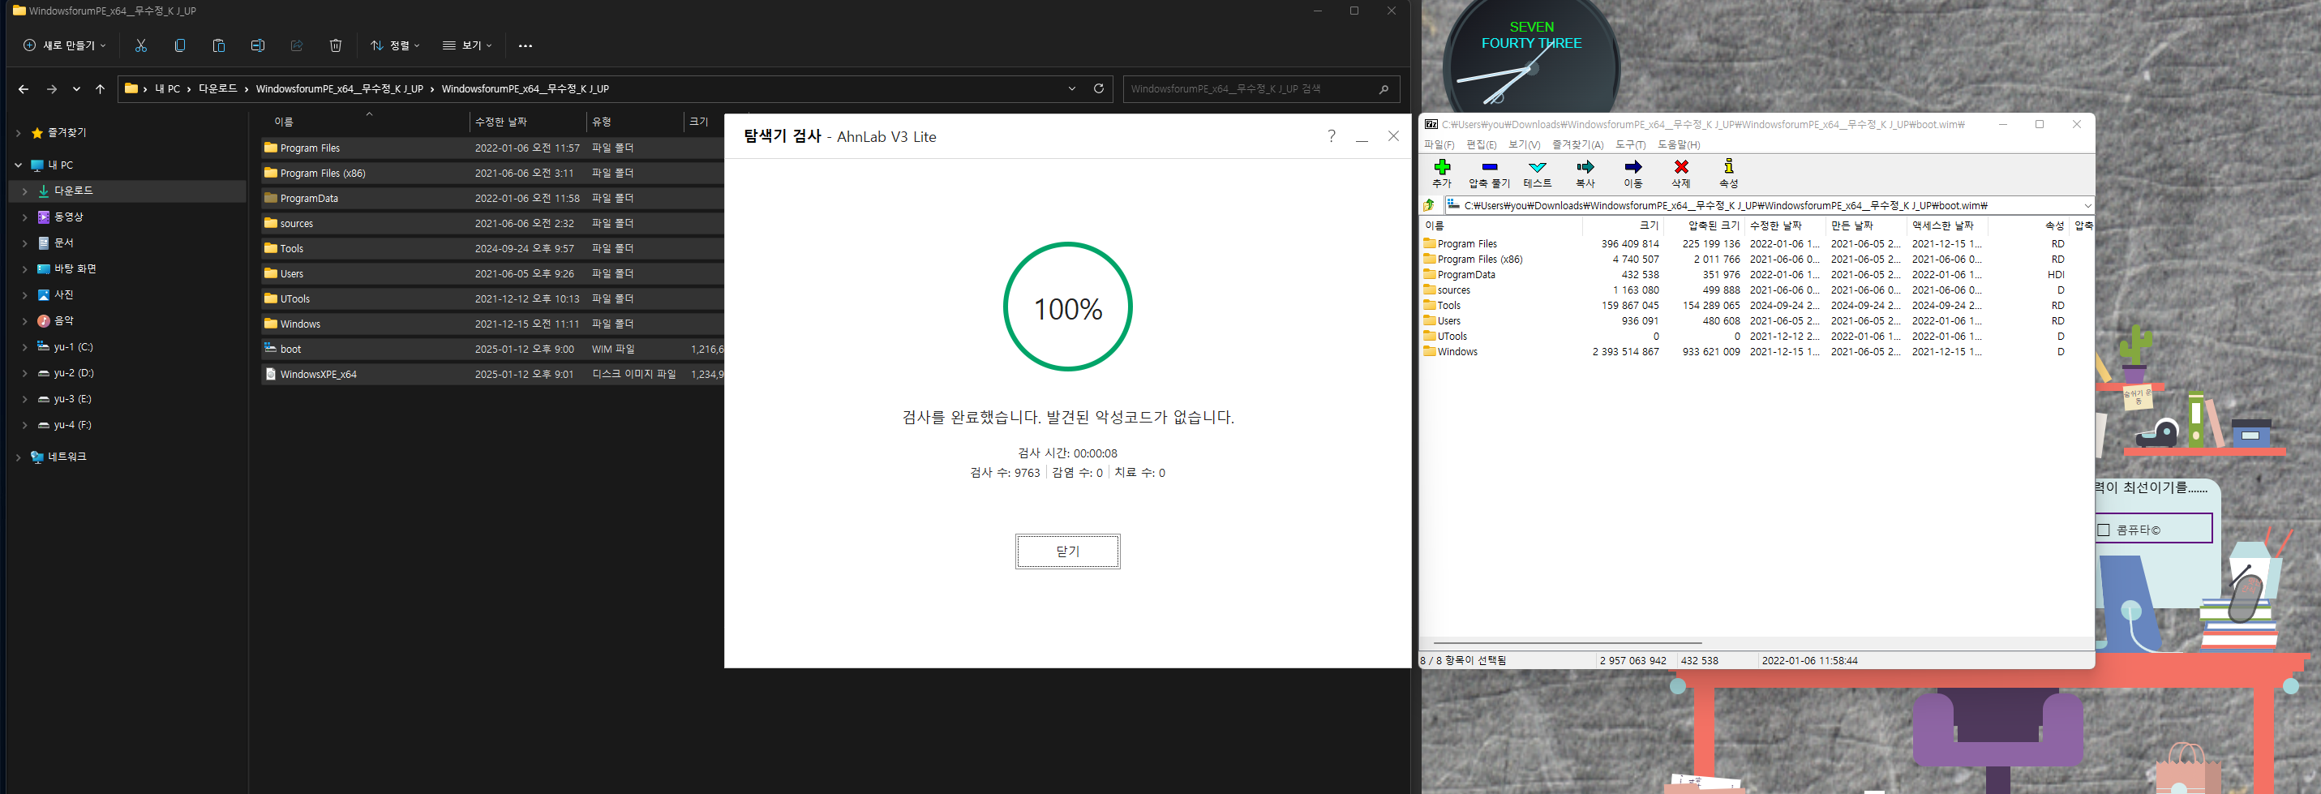
Task: Open 새로 만들기 dropdown in Explorer
Action: tap(65, 45)
